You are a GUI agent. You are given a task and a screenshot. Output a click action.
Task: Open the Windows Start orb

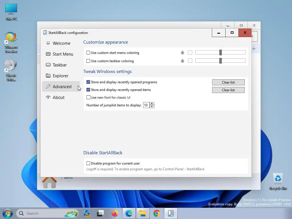click(8, 213)
